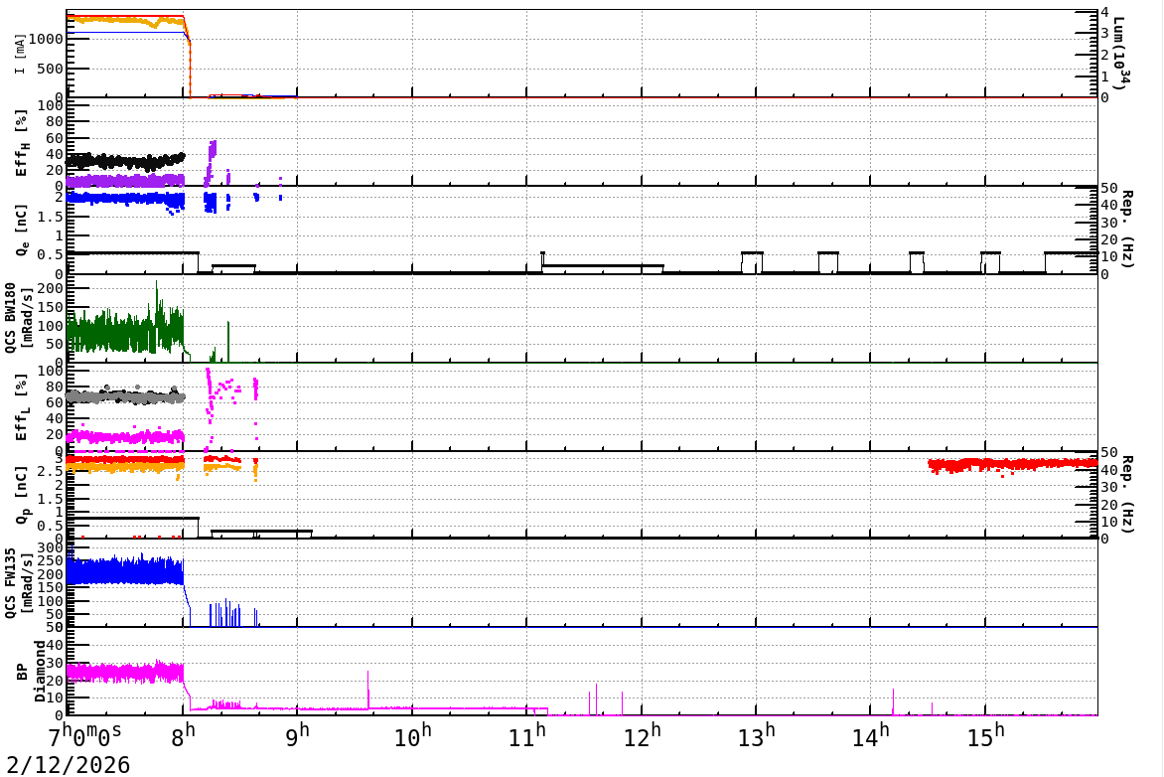Click the gray Eff_L data band before 8h

click(125, 396)
